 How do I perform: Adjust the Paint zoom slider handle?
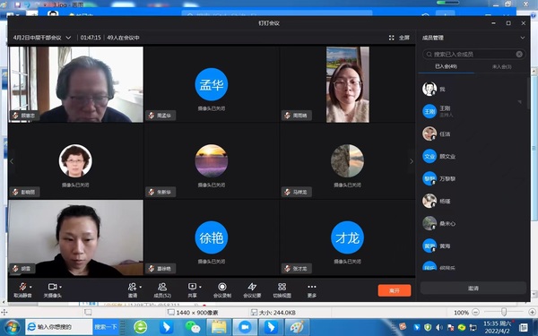(x=503, y=312)
